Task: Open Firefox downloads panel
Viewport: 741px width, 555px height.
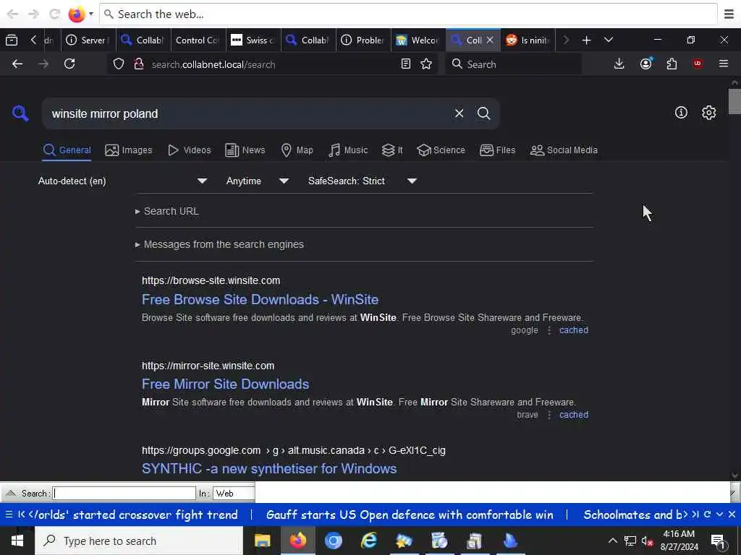Action: click(x=619, y=64)
